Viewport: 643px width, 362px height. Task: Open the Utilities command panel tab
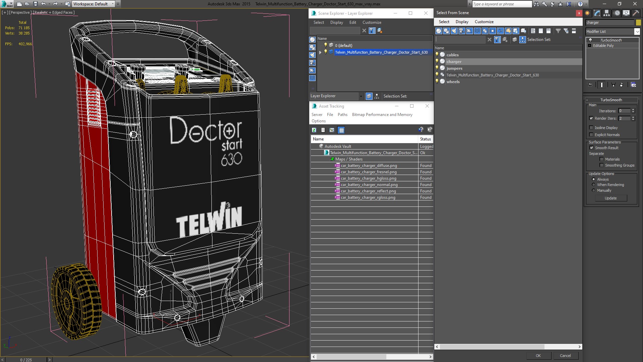click(636, 13)
